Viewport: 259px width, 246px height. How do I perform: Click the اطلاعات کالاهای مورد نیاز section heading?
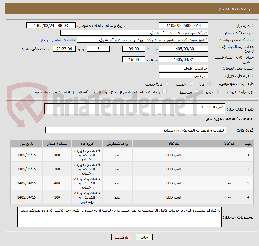230,119
